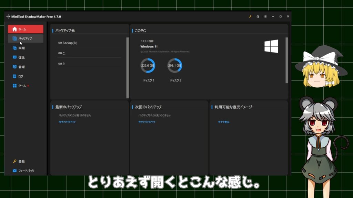
Task: Click the バックアップ元 panel scrollbar
Action: coord(128,68)
